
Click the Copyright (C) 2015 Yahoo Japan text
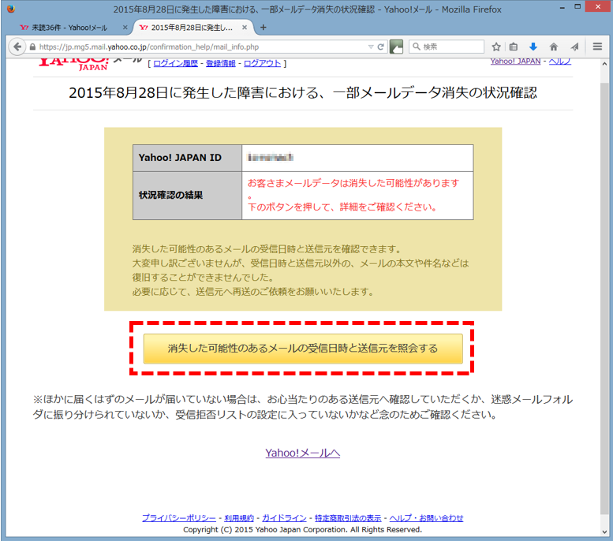coord(303,530)
